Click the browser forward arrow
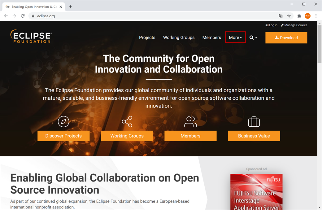The image size is (322, 210). pos(14,16)
